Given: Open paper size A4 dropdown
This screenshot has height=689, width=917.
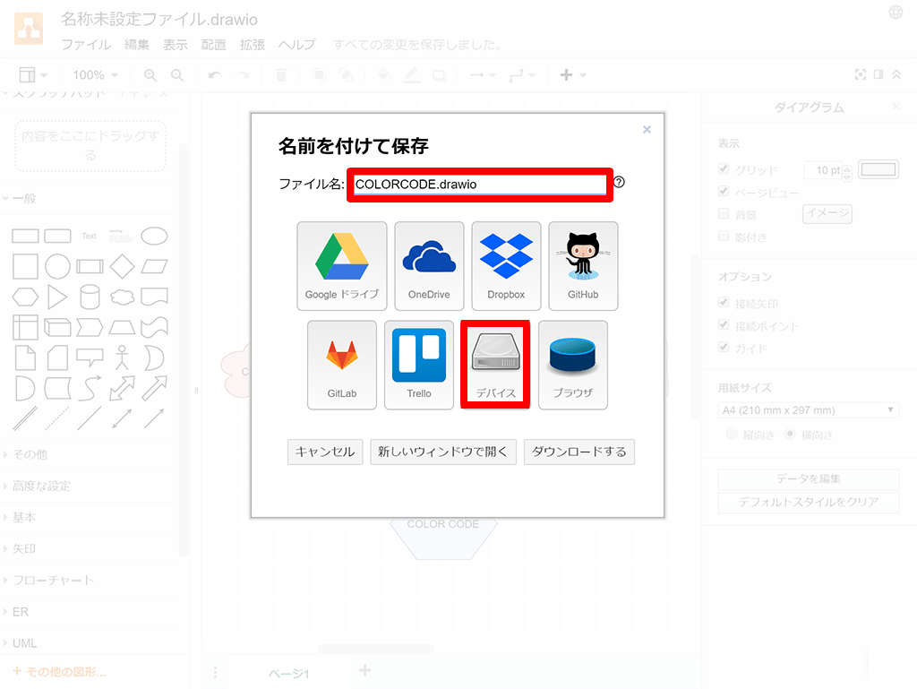Looking at the screenshot, I should click(x=809, y=410).
